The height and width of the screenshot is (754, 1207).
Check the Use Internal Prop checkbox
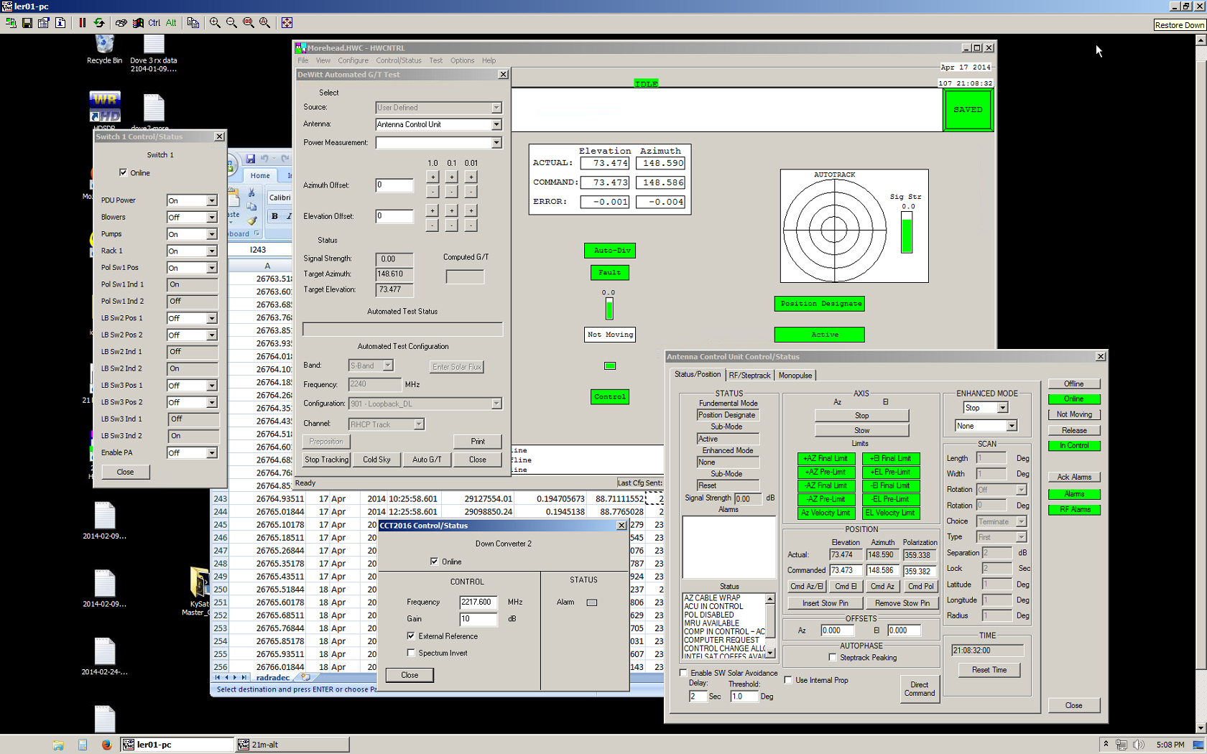tap(788, 680)
